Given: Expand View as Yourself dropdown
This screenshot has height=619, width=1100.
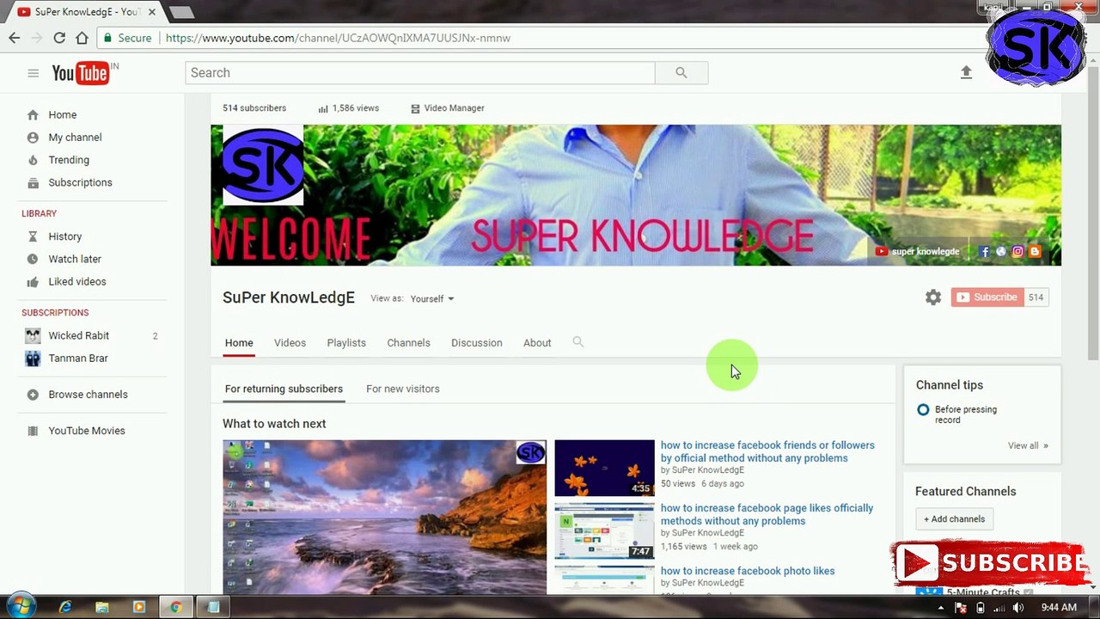Looking at the screenshot, I should coord(432,299).
